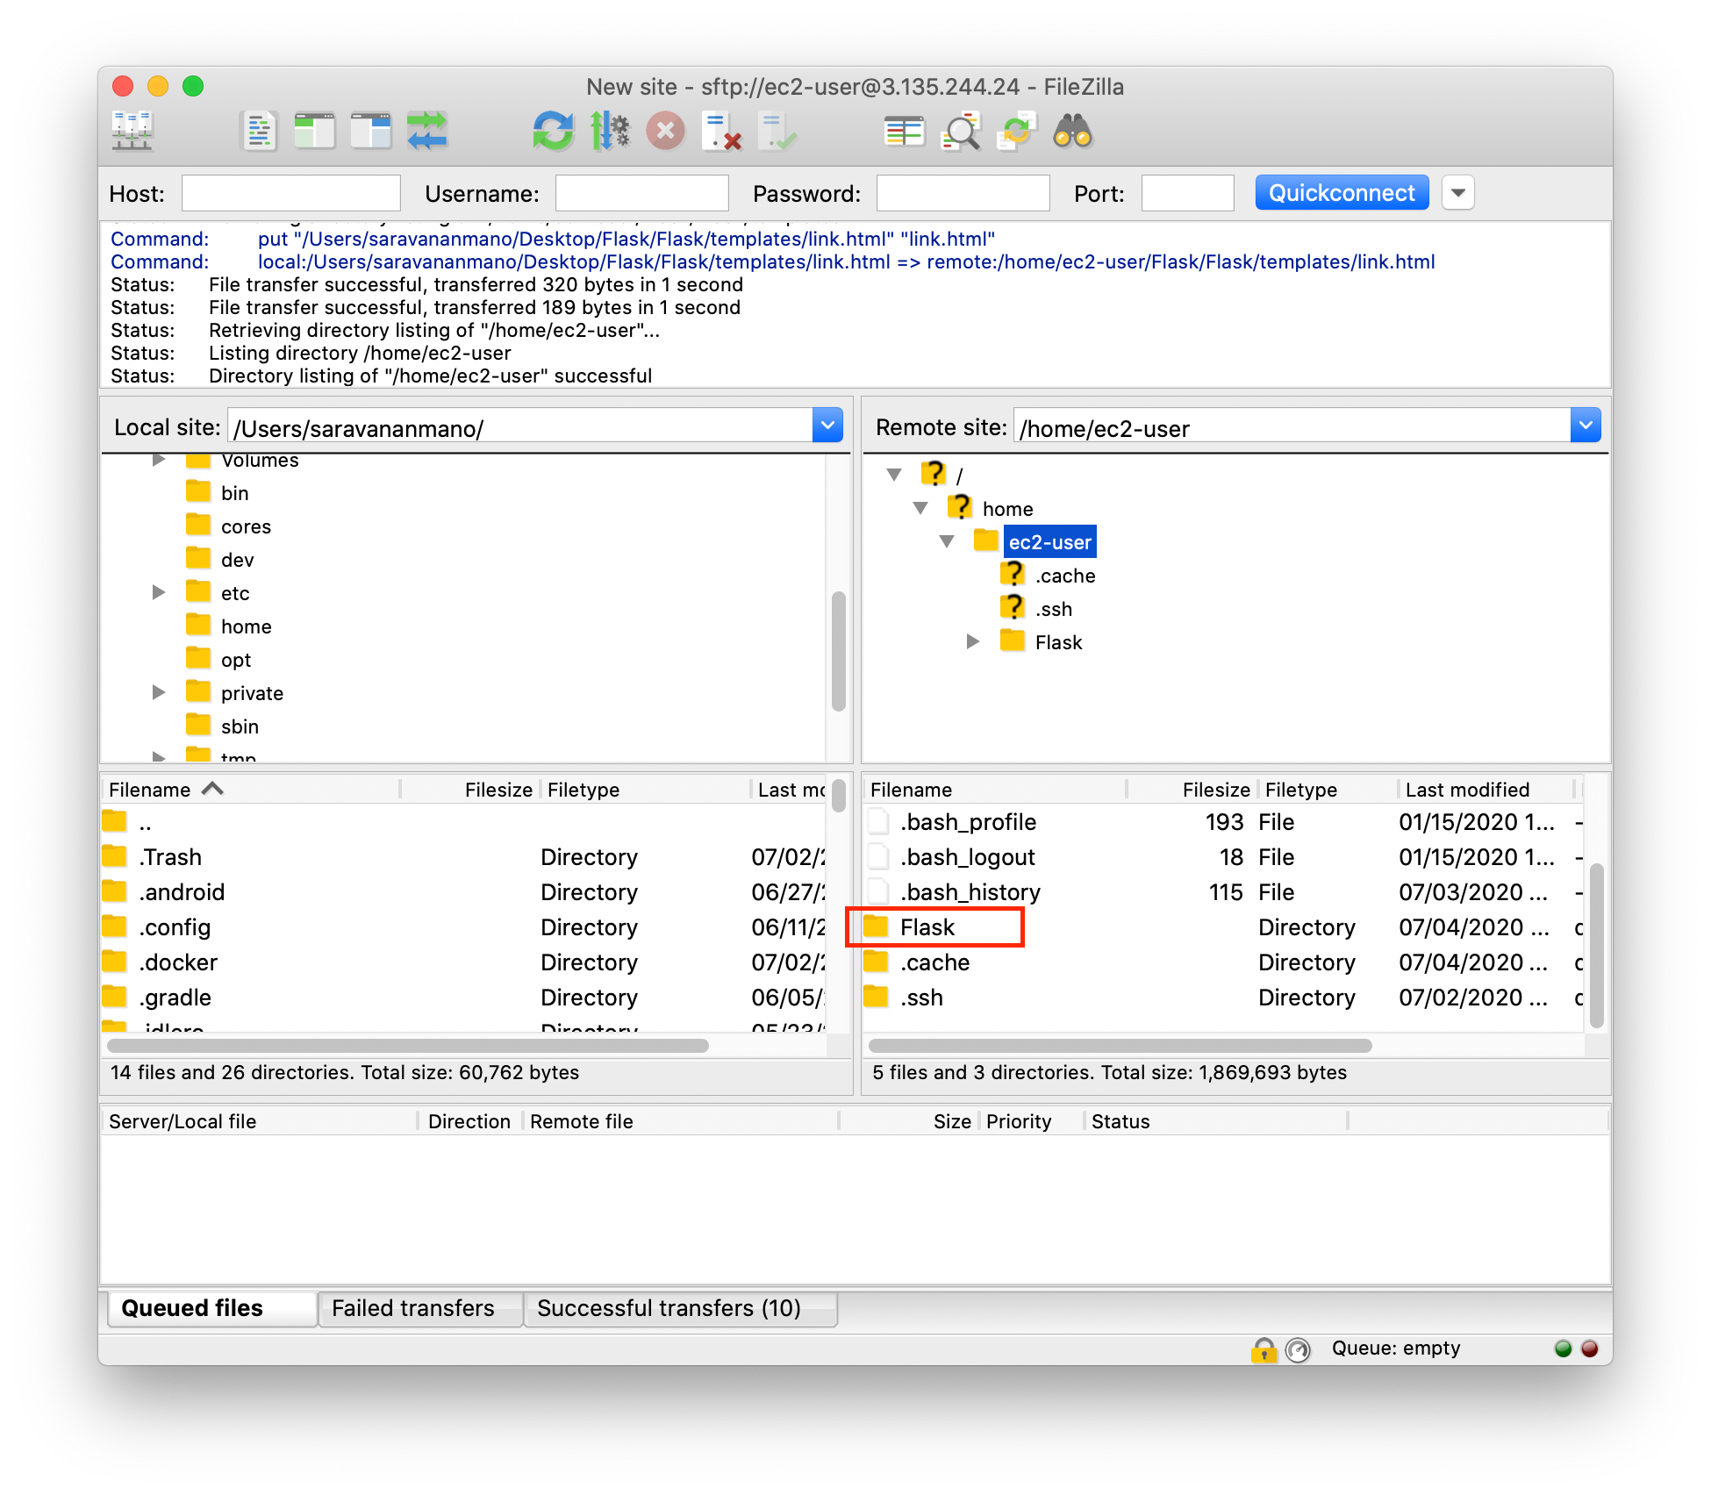Disconnect from the current server

click(722, 132)
